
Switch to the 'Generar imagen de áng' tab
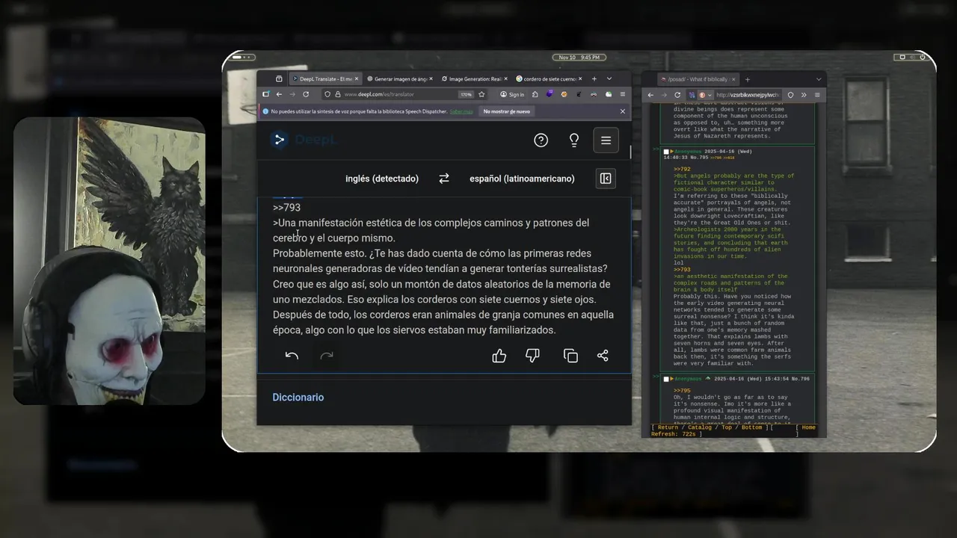(x=399, y=78)
